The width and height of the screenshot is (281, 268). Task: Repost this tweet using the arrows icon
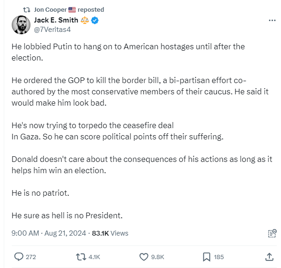tap(81, 257)
